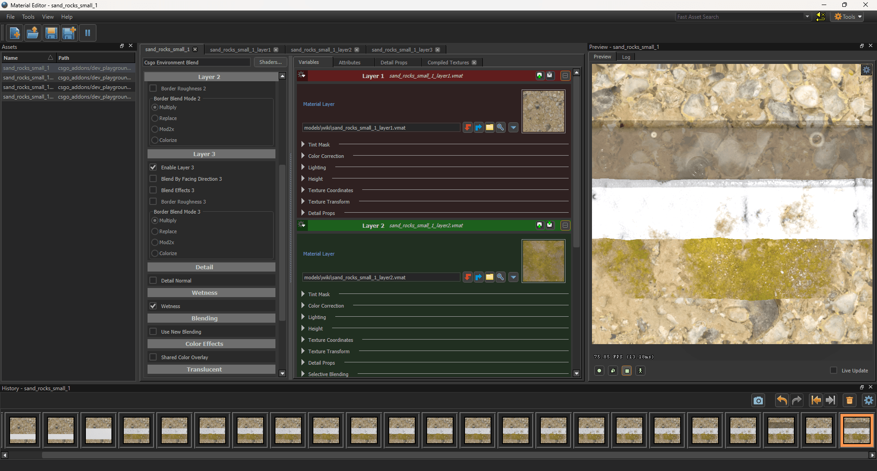877x471 pixels.
Task: Select the highlighted last history thumbnail
Action: click(856, 430)
